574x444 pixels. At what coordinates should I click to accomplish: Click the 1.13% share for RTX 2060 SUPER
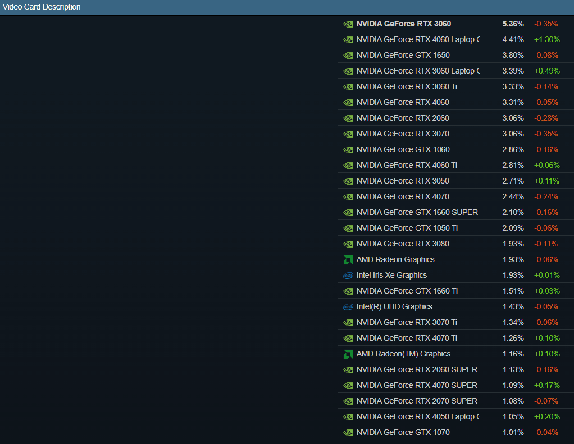tap(513, 370)
